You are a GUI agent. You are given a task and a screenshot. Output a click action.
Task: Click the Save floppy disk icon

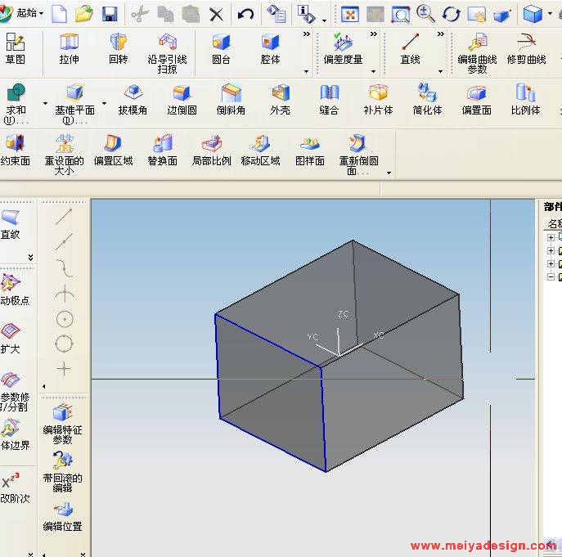pos(109,14)
